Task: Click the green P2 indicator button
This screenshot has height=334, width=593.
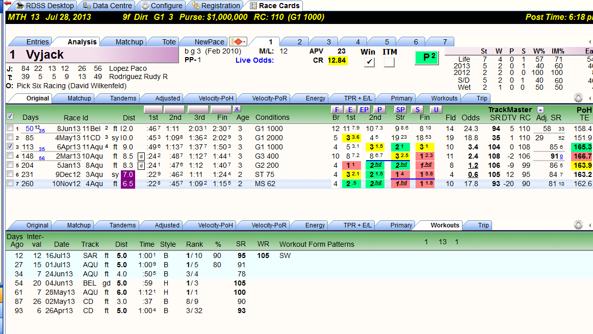Action: (427, 58)
